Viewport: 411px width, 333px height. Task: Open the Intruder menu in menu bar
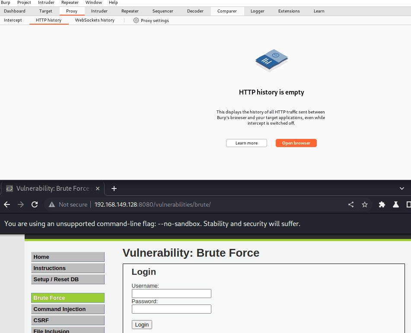(x=46, y=3)
